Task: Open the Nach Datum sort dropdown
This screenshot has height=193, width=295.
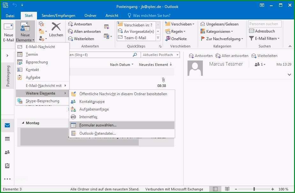Action: tap(122, 65)
